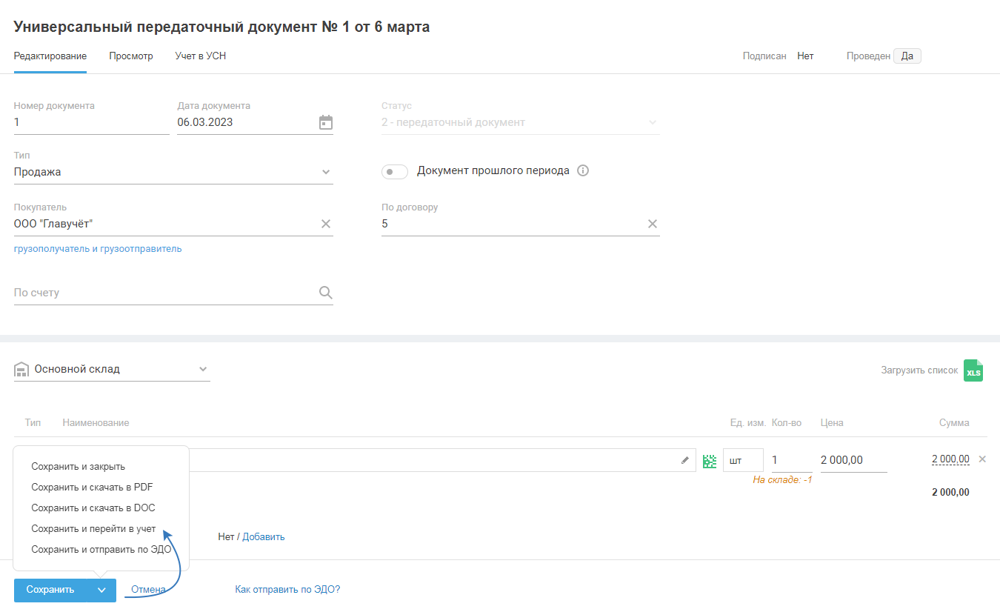Open the Как отправить по ЭДО link
The height and width of the screenshot is (612, 1000).
tap(287, 590)
